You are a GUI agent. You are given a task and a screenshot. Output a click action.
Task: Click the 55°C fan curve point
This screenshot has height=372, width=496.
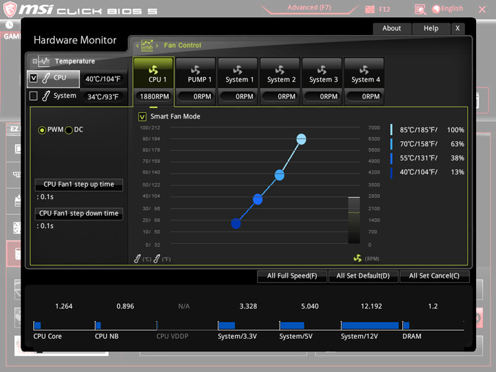coord(258,199)
